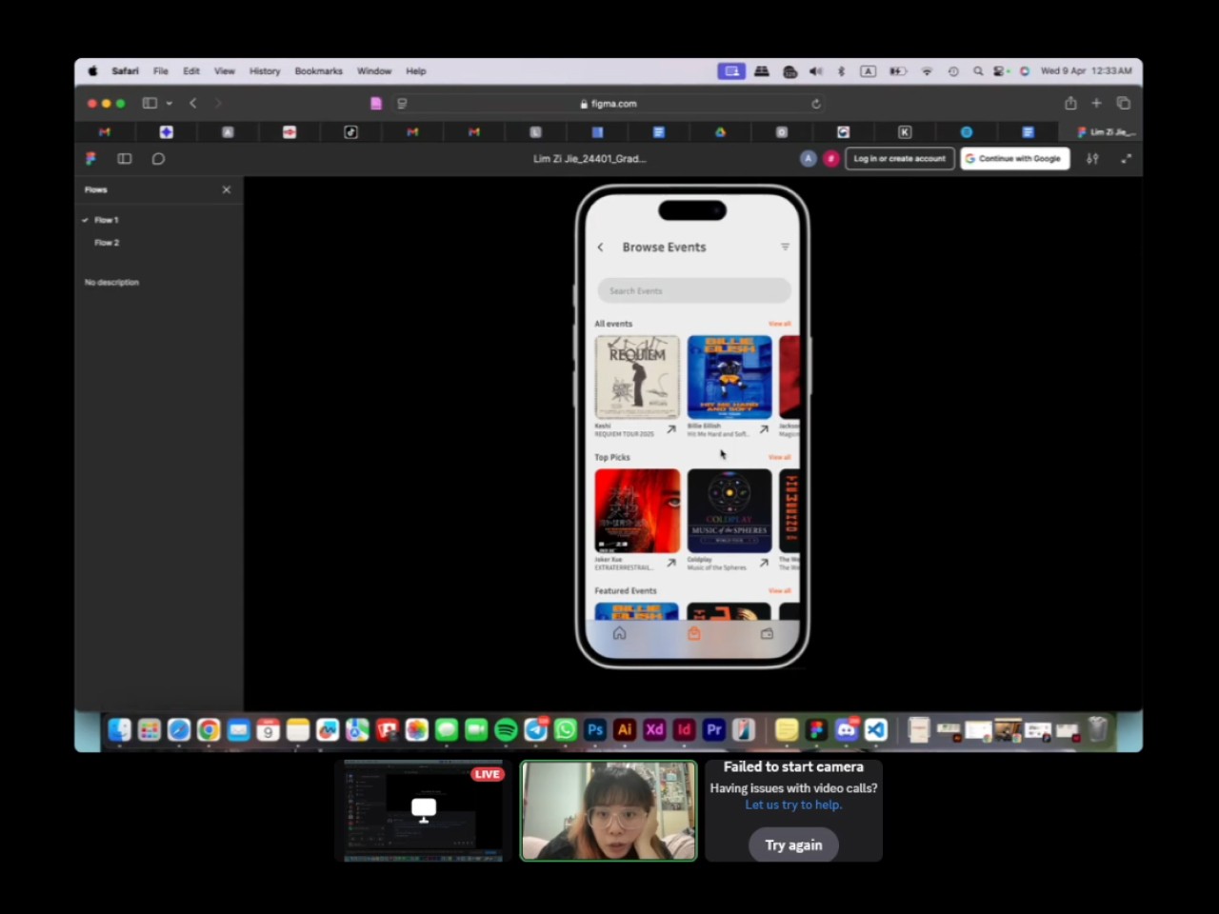Click the blue user avatar A
The height and width of the screenshot is (914, 1219).
point(809,159)
